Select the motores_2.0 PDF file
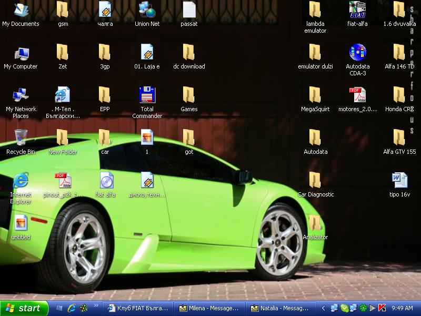 (357, 95)
